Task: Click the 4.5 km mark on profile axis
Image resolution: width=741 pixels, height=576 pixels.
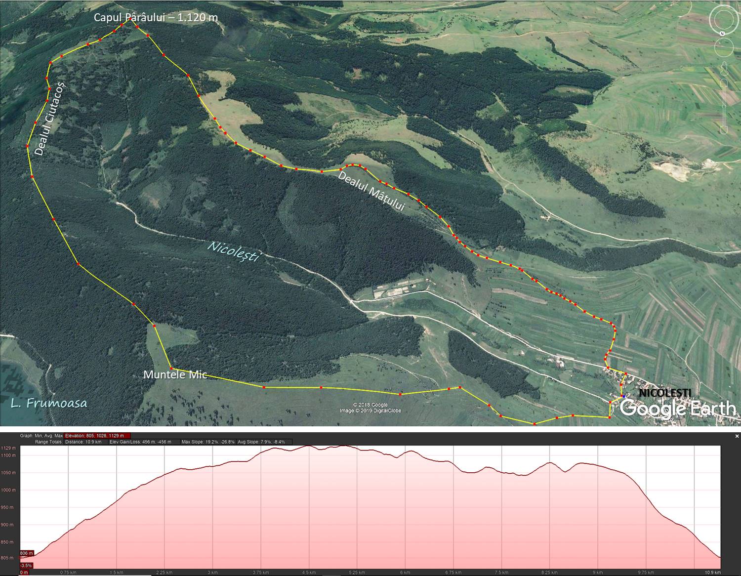Action: point(309,573)
